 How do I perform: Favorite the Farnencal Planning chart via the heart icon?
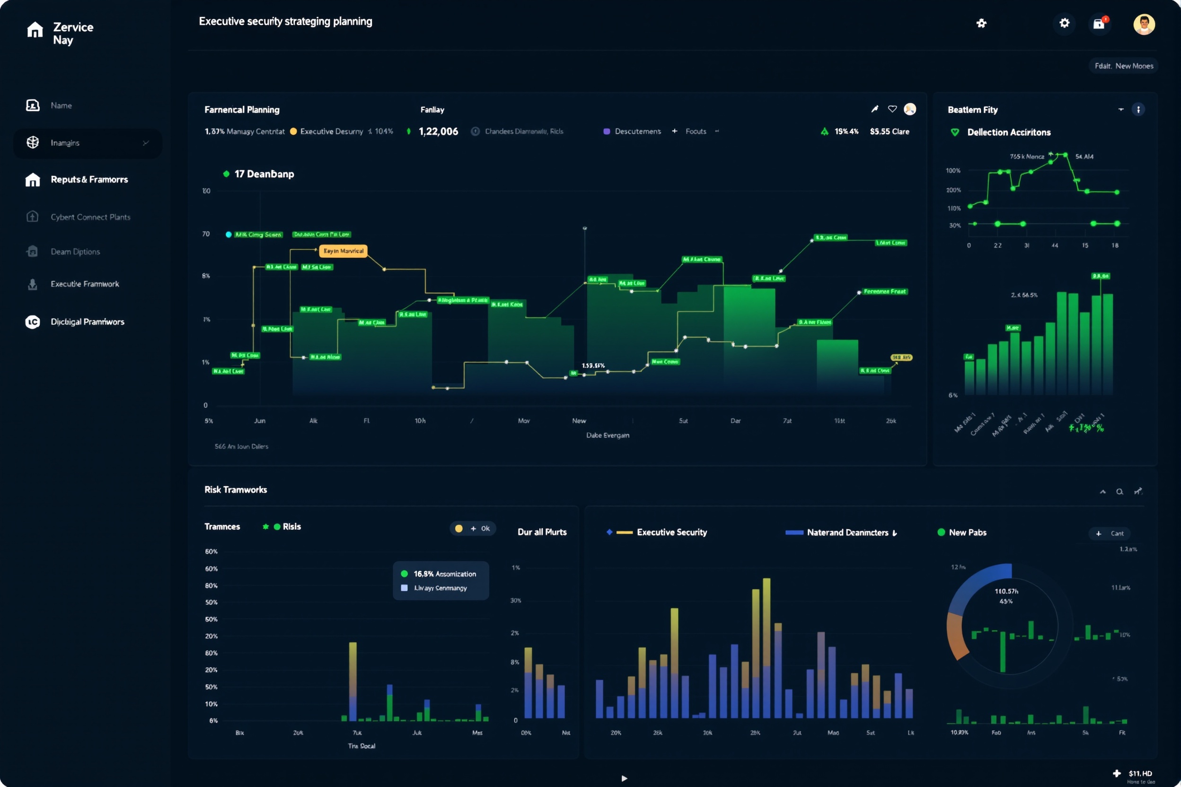click(893, 109)
